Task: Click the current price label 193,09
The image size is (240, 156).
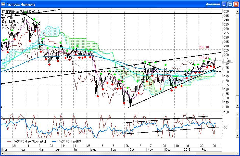Action: coord(228,61)
